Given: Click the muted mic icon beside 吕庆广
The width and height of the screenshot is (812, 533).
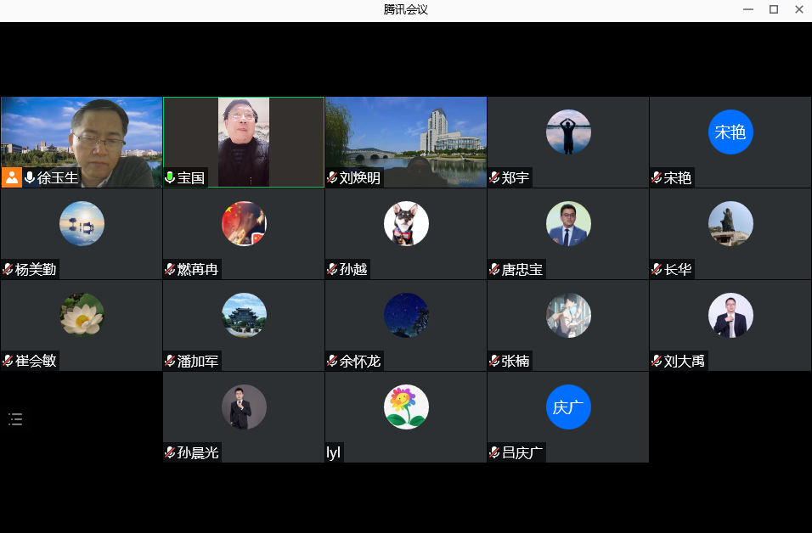Looking at the screenshot, I should [494, 453].
